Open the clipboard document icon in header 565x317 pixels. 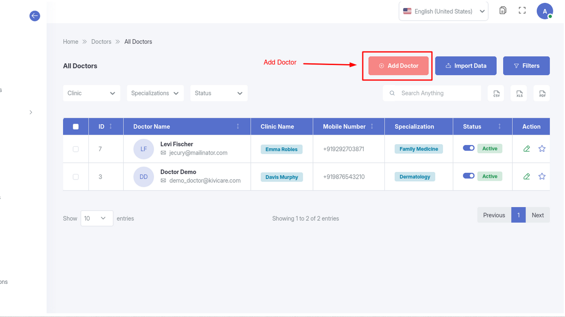503,11
